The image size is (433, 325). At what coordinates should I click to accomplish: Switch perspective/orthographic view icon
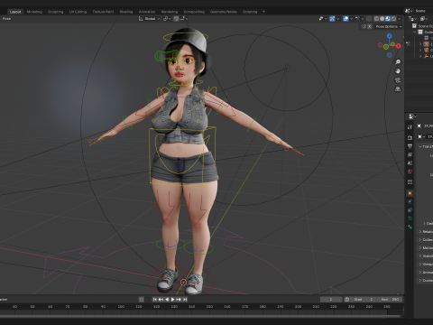point(398,89)
